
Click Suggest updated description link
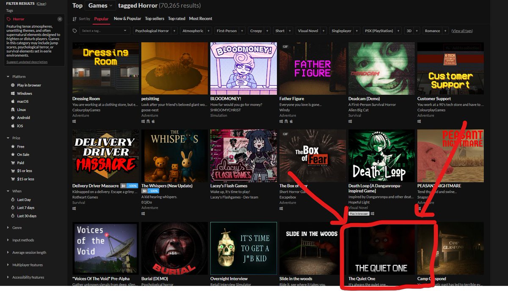click(x=27, y=62)
